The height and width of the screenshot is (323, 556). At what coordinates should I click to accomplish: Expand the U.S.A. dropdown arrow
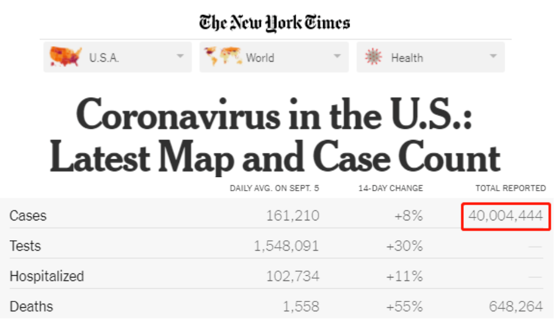click(x=180, y=57)
